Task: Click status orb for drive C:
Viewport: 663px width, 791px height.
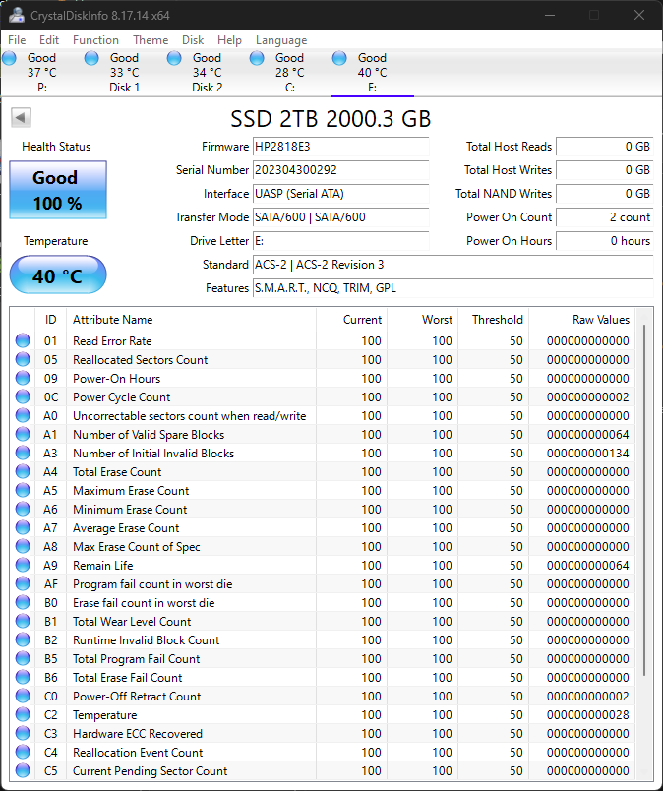Action: pos(257,59)
